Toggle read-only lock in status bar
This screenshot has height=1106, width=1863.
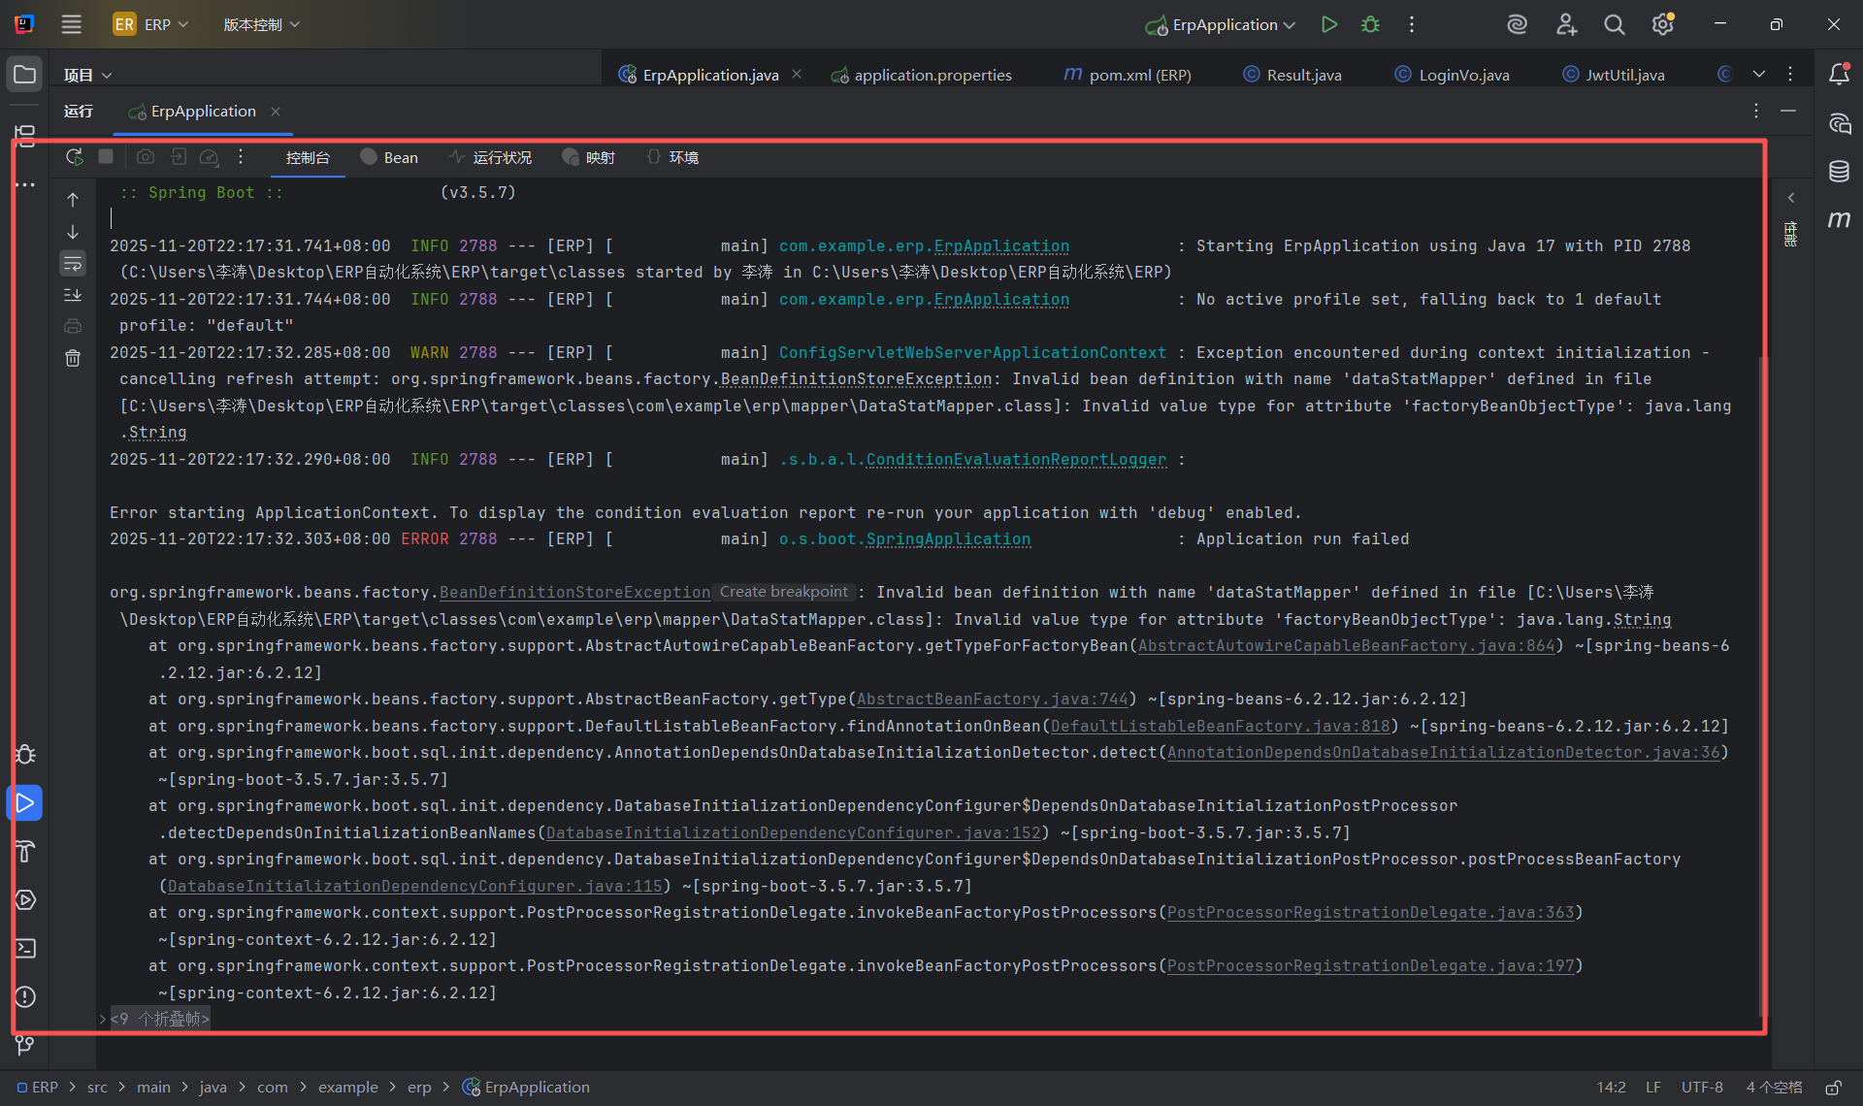pos(1833,1088)
